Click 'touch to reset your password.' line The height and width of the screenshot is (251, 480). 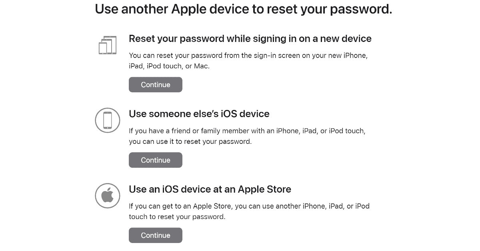pos(177,217)
